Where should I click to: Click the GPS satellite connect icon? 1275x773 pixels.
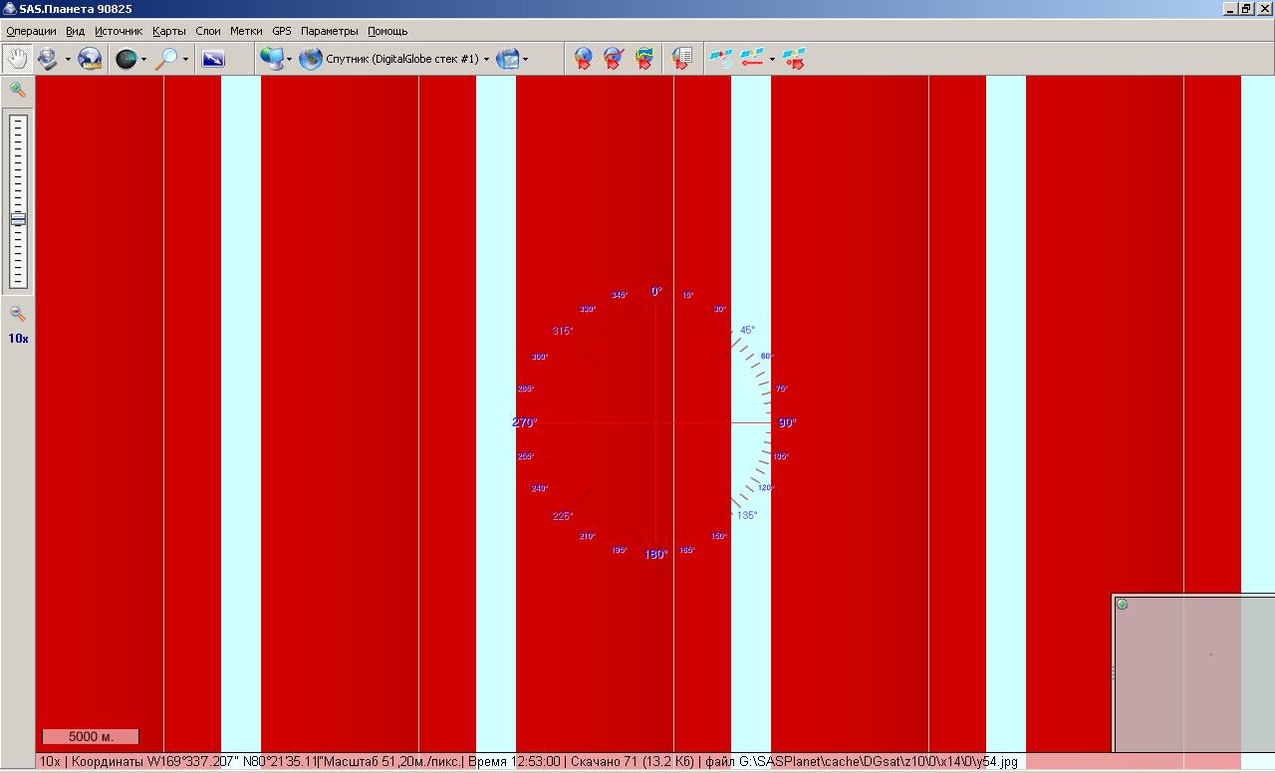[720, 59]
